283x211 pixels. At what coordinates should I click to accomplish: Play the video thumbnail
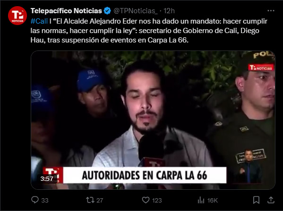pos(153,120)
